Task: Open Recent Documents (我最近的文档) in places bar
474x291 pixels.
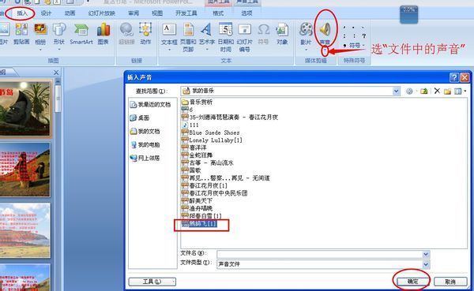Action: point(150,105)
